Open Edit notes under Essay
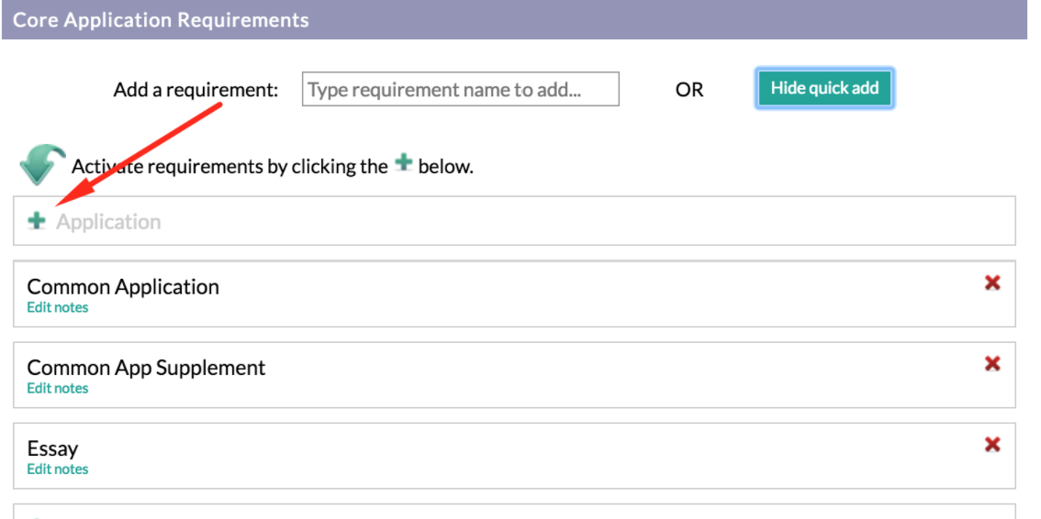 pos(57,469)
